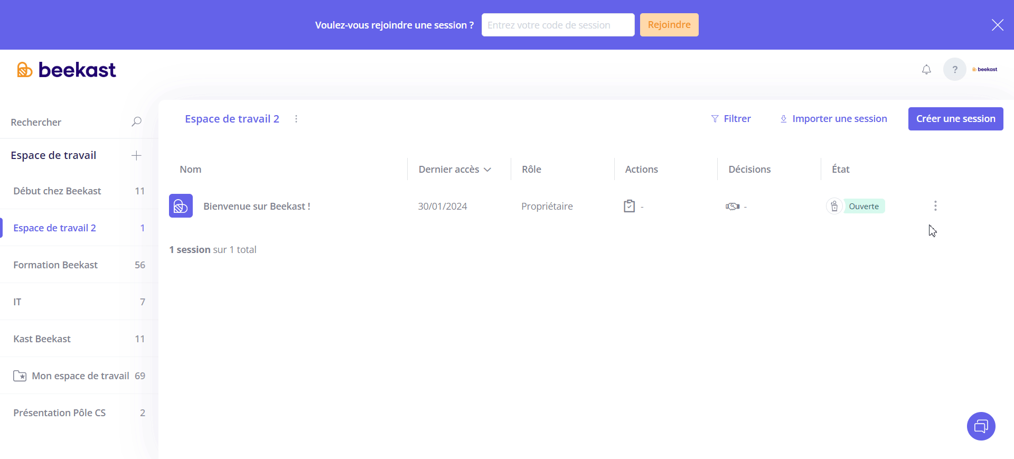Add a new workspace with plus icon
Screen dimensions: 1014x459
(136, 155)
